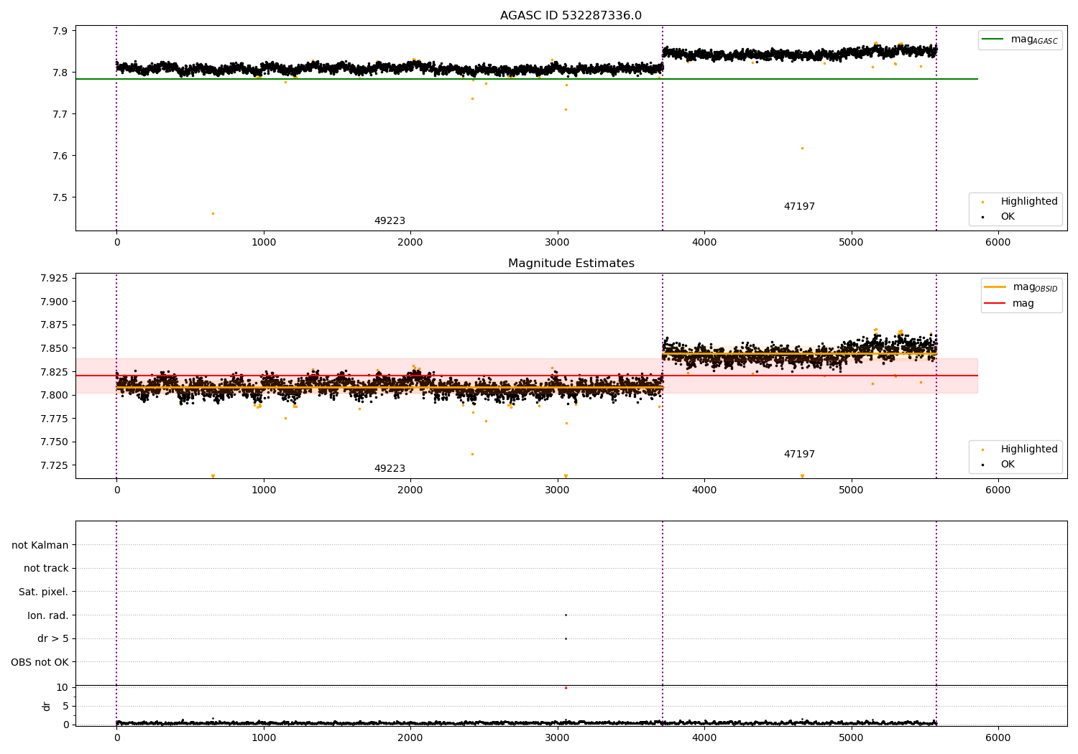Click the y-axis tick '7.875' in middle plot

click(54, 325)
